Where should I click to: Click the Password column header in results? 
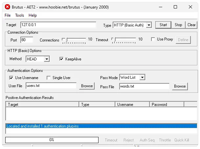(x=167, y=105)
